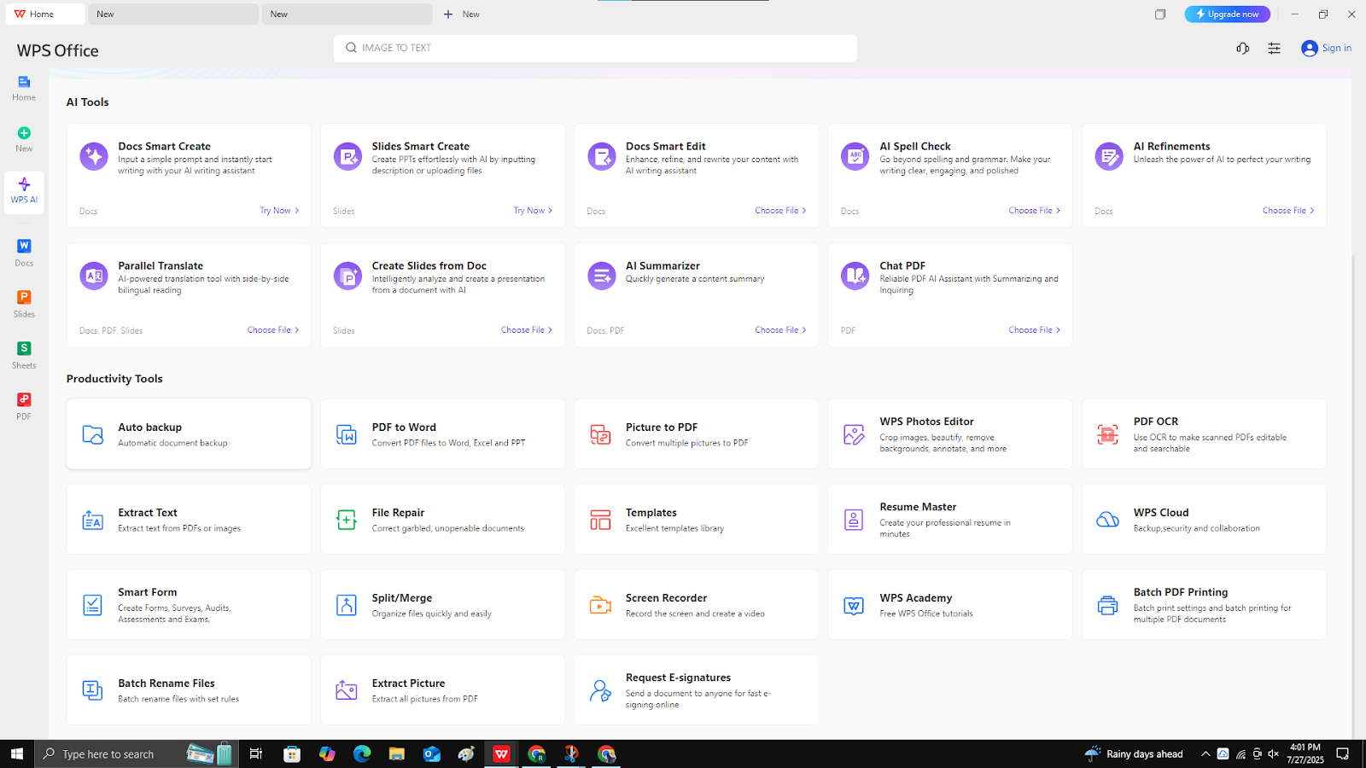Click Choose File under AI Summarizer

pos(780,330)
